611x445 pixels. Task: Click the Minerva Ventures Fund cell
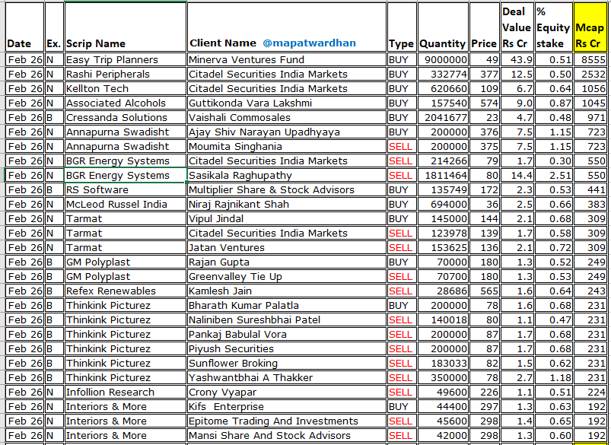tap(287, 59)
